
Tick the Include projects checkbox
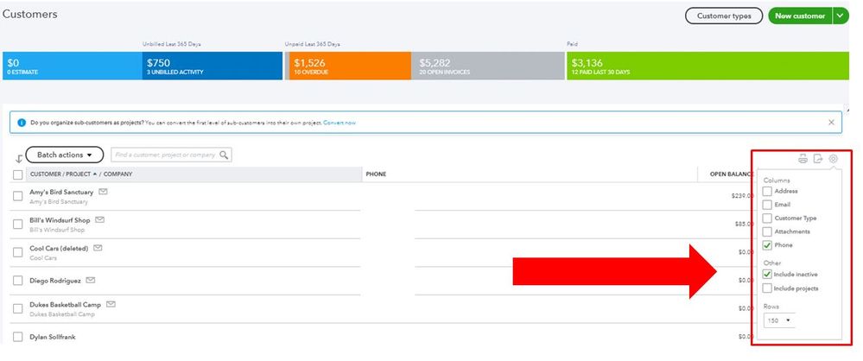click(768, 288)
